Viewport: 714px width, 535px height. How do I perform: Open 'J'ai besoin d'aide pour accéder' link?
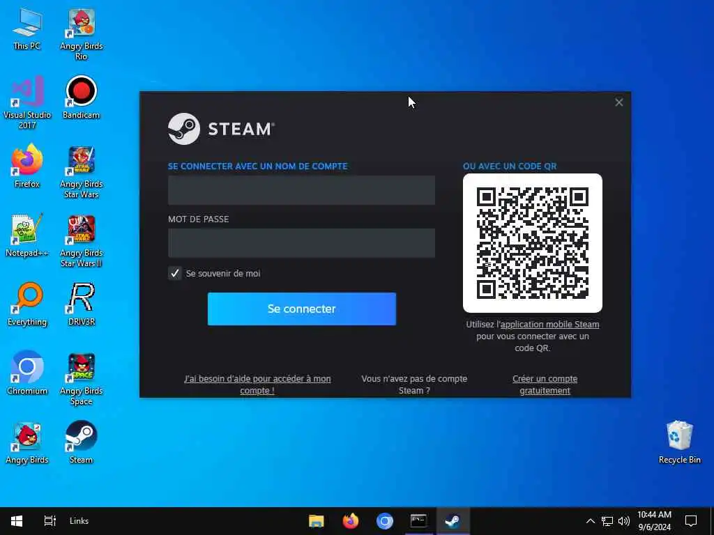(257, 385)
